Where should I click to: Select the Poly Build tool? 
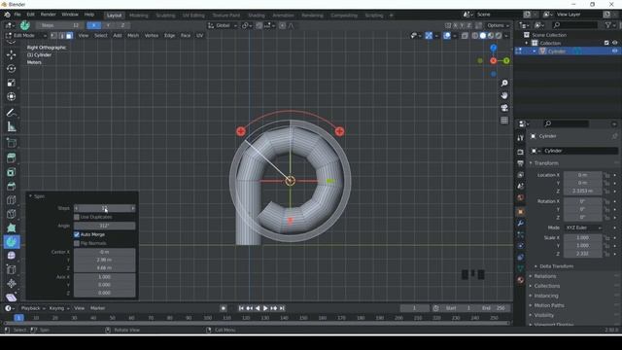coord(11,227)
